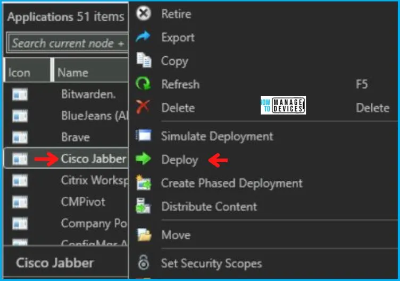This screenshot has width=400, height=281.
Task: Click the CMPivot application icon
Action: point(20,202)
